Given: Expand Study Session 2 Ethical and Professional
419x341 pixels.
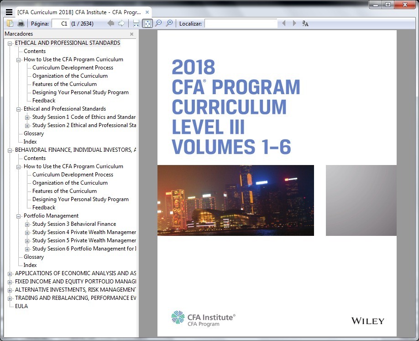Looking at the screenshot, I should (27, 126).
